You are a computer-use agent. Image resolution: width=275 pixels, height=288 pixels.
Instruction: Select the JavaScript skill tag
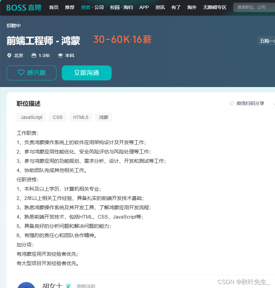[32, 117]
